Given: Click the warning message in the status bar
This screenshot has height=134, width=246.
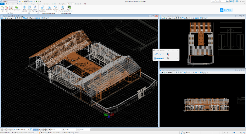Looking at the screenshot, I should tap(59, 133).
